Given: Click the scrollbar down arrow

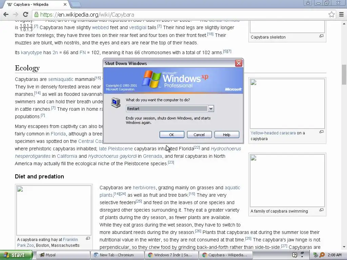Looking at the screenshot, I should (344, 247).
